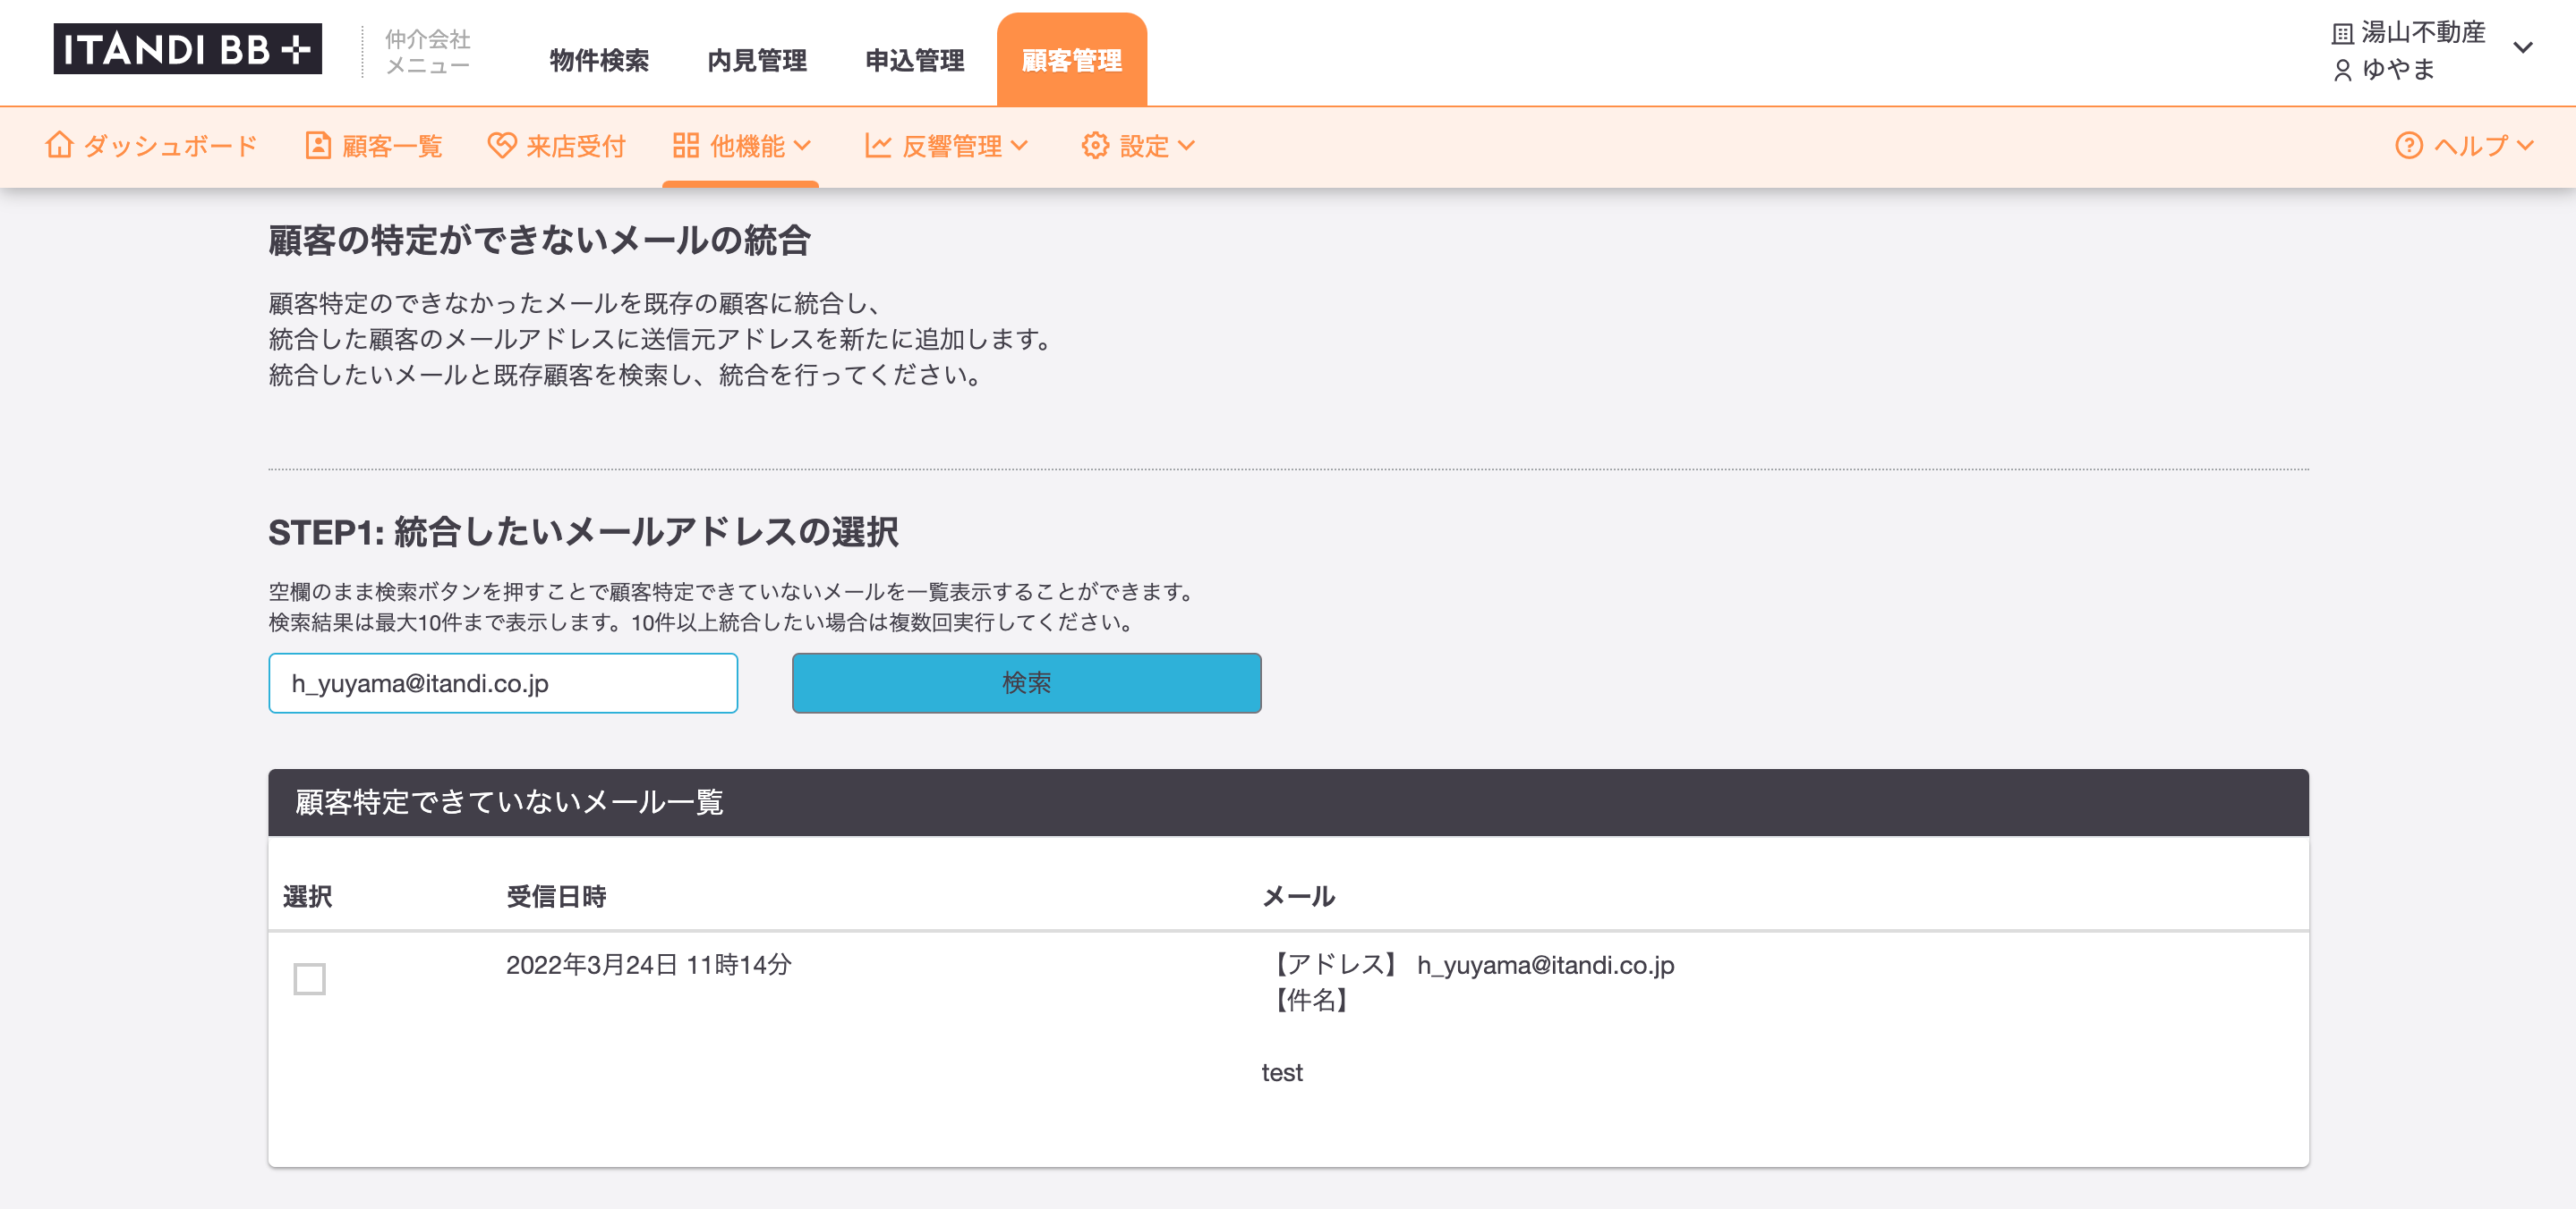Expand the 他機能 menu chevron
The height and width of the screenshot is (1209, 2576).
[802, 146]
